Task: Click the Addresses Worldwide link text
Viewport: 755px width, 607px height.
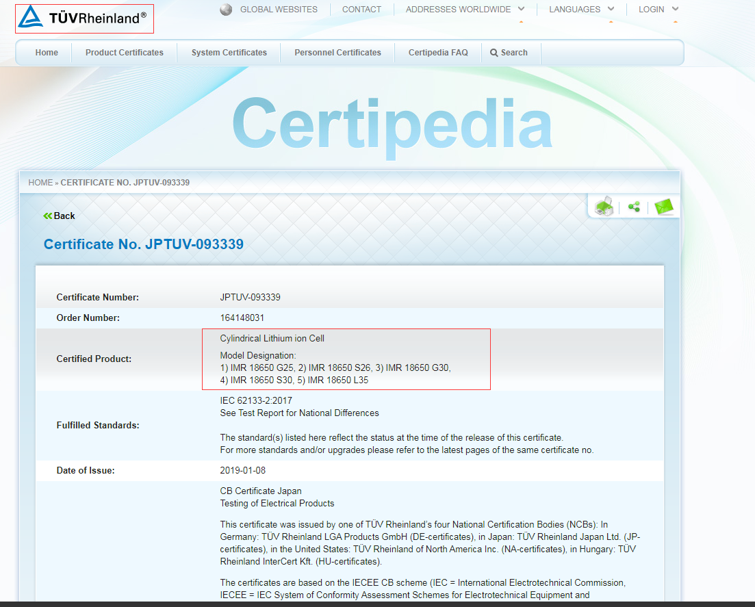Action: tap(459, 9)
